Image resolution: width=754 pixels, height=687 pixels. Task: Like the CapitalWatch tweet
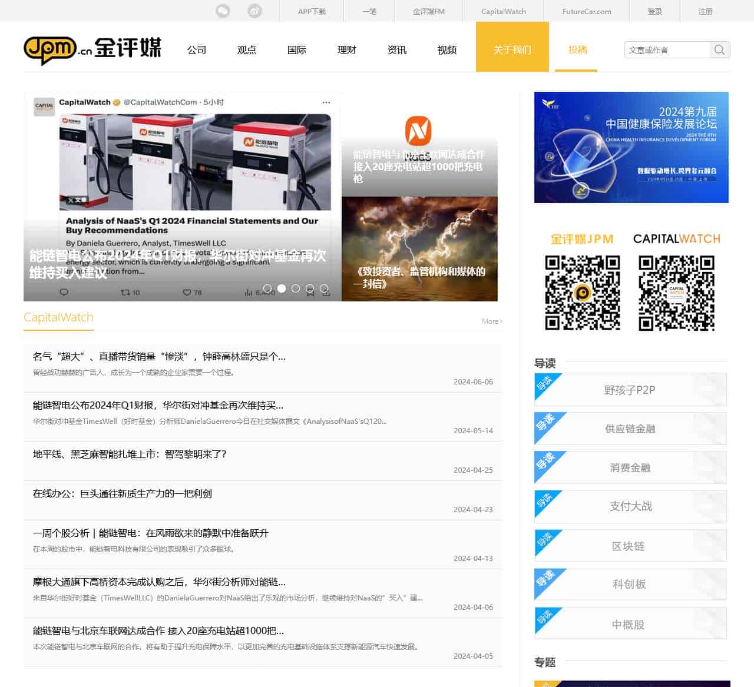click(187, 292)
